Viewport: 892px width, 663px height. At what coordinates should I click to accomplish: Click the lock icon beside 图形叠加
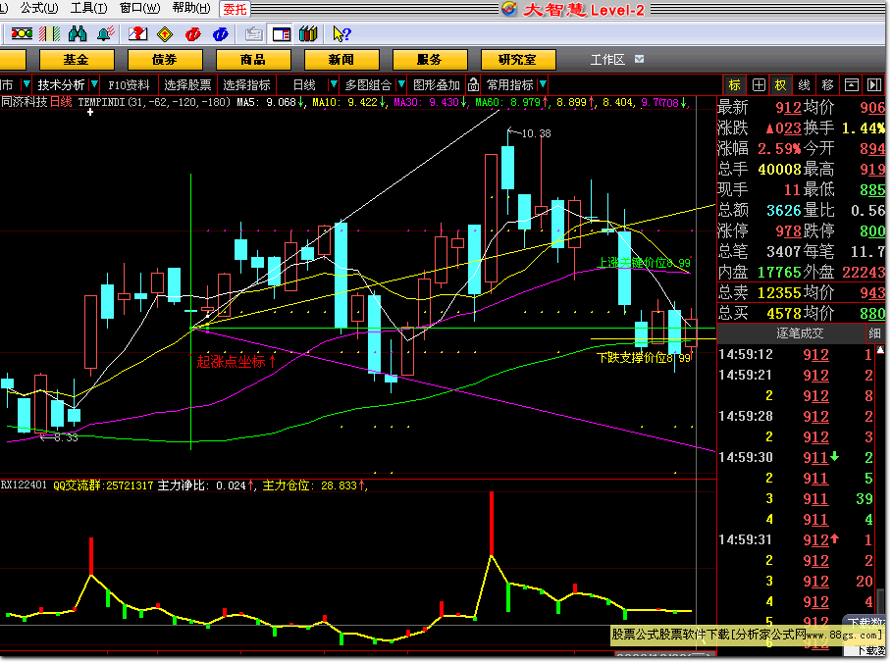tap(473, 85)
